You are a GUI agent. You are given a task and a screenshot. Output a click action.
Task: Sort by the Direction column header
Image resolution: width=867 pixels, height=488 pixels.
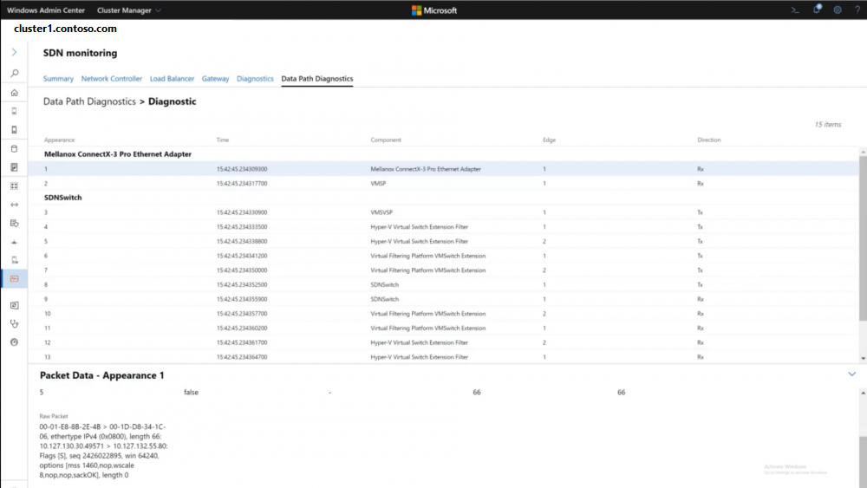709,140
